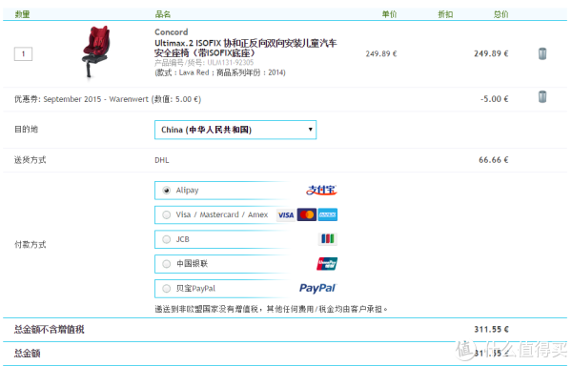Click the 付款方式 label
The width and height of the screenshot is (572, 366).
click(30, 245)
